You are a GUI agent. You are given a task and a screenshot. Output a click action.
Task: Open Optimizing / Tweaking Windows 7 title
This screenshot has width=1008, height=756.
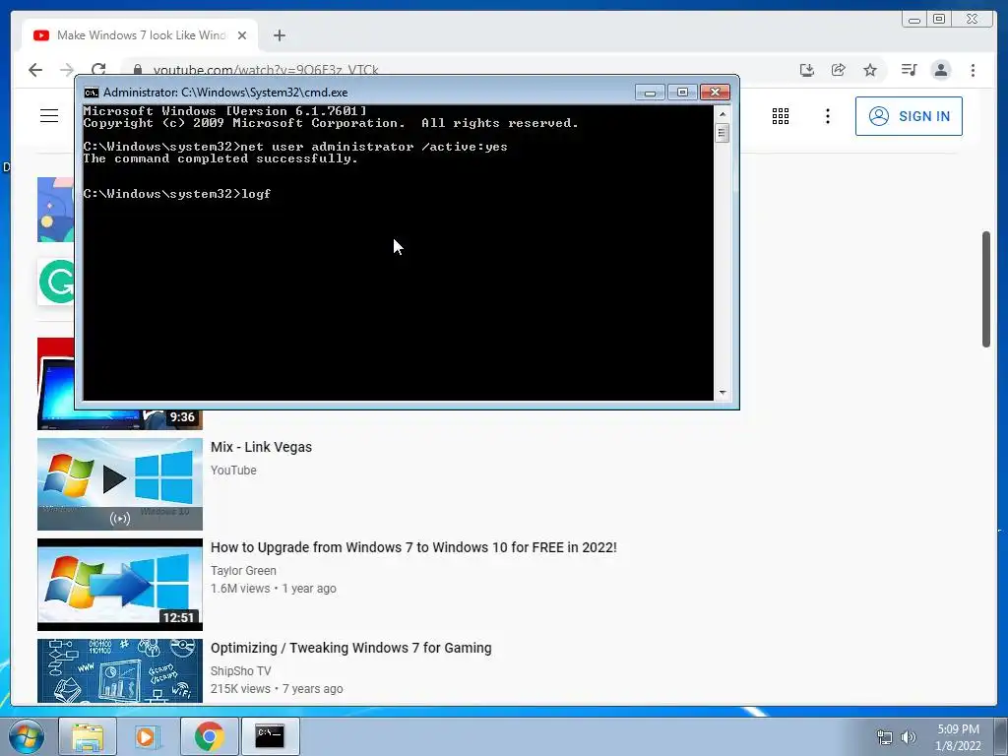tap(351, 648)
